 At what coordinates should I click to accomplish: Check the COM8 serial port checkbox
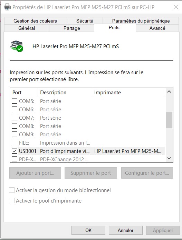click(15, 126)
